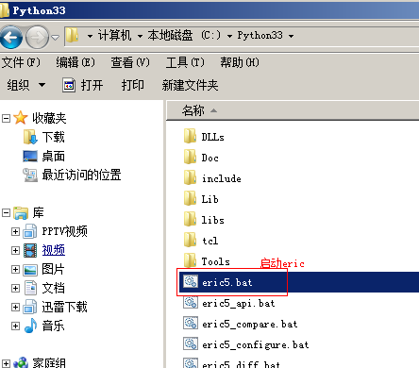Click the 新建文件夹 button
Image resolution: width=419 pixels, height=368 pixels.
pyautogui.click(x=190, y=85)
